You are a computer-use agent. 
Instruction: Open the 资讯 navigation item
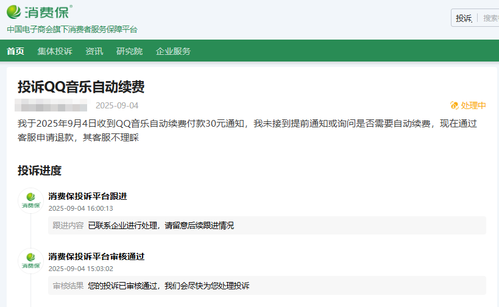click(94, 51)
